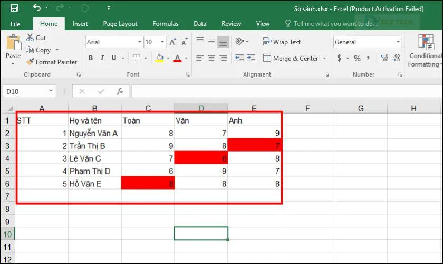The width and height of the screenshot is (443, 264).
Task: Switch to the View tab
Action: coord(263,24)
